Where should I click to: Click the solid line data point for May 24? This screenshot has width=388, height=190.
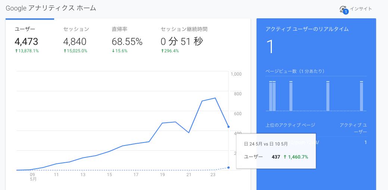[x=229, y=127]
